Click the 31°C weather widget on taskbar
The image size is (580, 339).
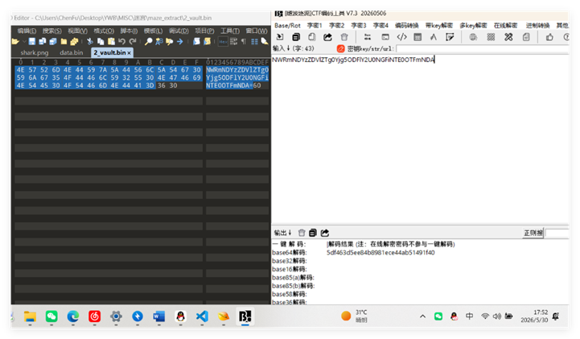pyautogui.click(x=355, y=316)
